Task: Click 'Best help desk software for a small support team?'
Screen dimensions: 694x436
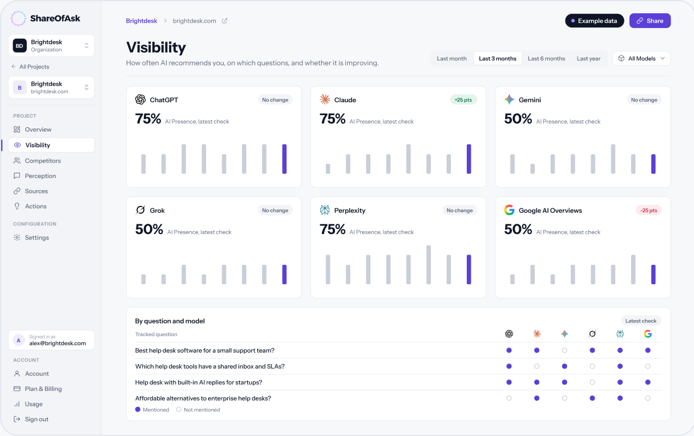Action: (205, 350)
